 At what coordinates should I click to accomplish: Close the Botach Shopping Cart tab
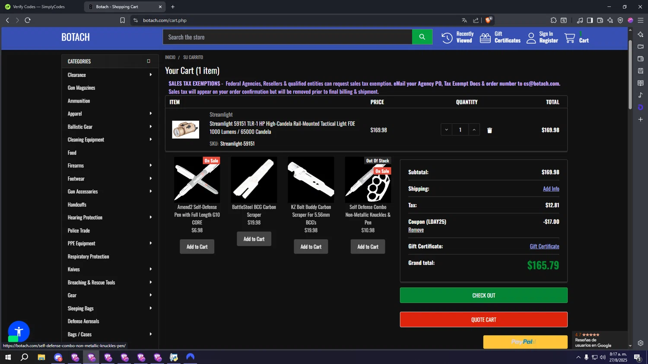[160, 7]
